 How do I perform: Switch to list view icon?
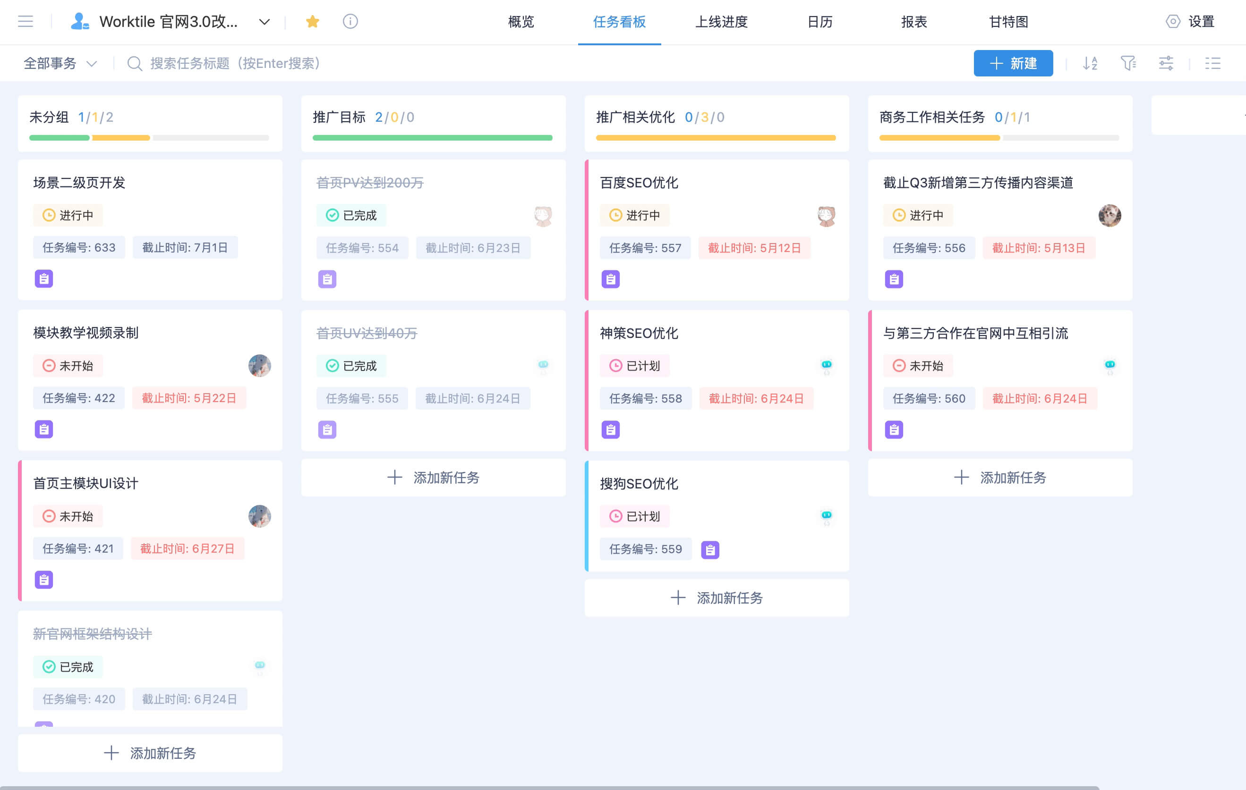click(1212, 63)
